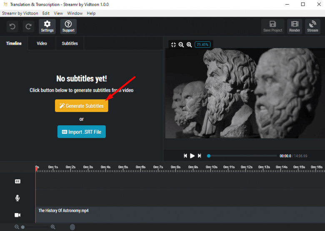Open the Settings gear panel
The image size is (325, 231).
pyautogui.click(x=47, y=26)
